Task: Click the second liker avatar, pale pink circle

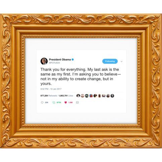Action: [83, 96]
